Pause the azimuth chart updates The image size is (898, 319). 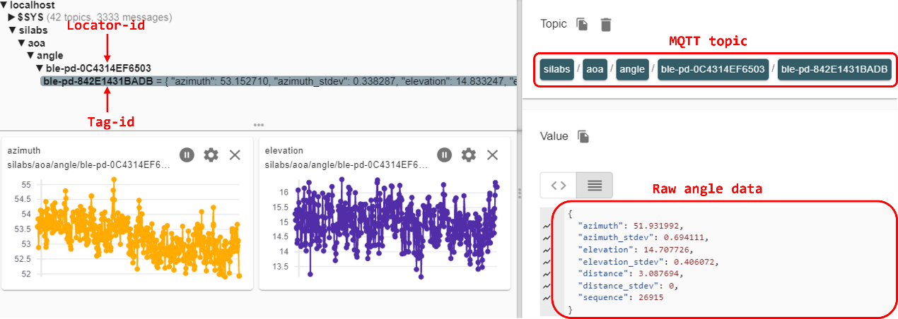tap(187, 155)
